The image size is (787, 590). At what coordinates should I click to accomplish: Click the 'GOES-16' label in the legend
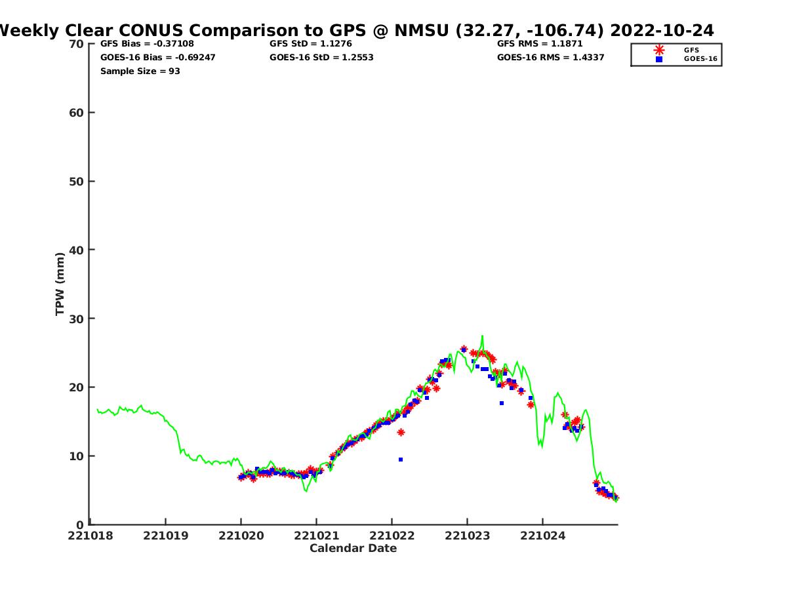(x=700, y=59)
